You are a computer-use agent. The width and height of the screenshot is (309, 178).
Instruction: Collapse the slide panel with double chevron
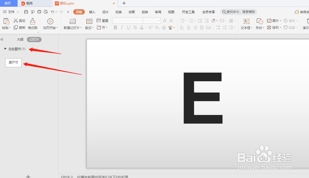point(2,40)
